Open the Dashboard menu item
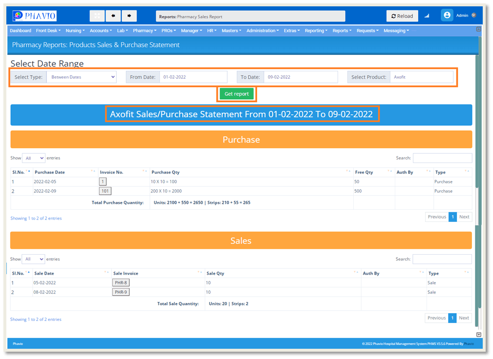The image size is (493, 359). coord(21,30)
